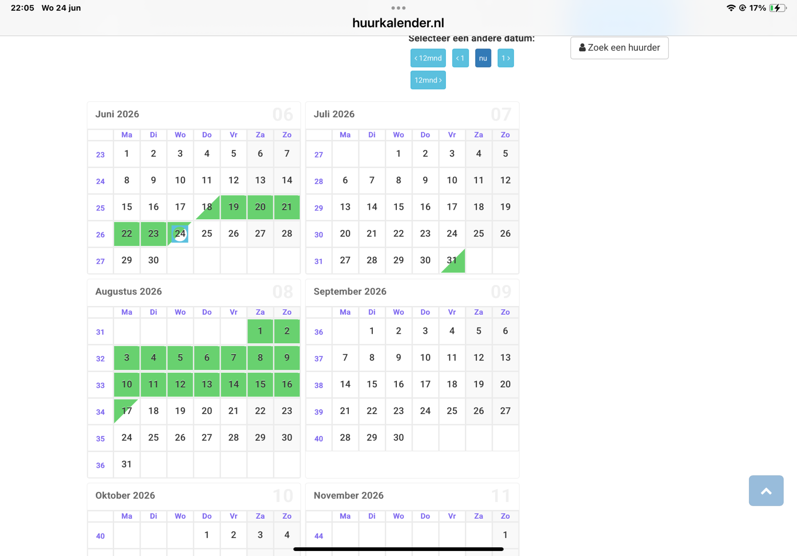Click the scroll-to-top arrow button
Viewport: 797px width, 556px height.
pos(766,490)
